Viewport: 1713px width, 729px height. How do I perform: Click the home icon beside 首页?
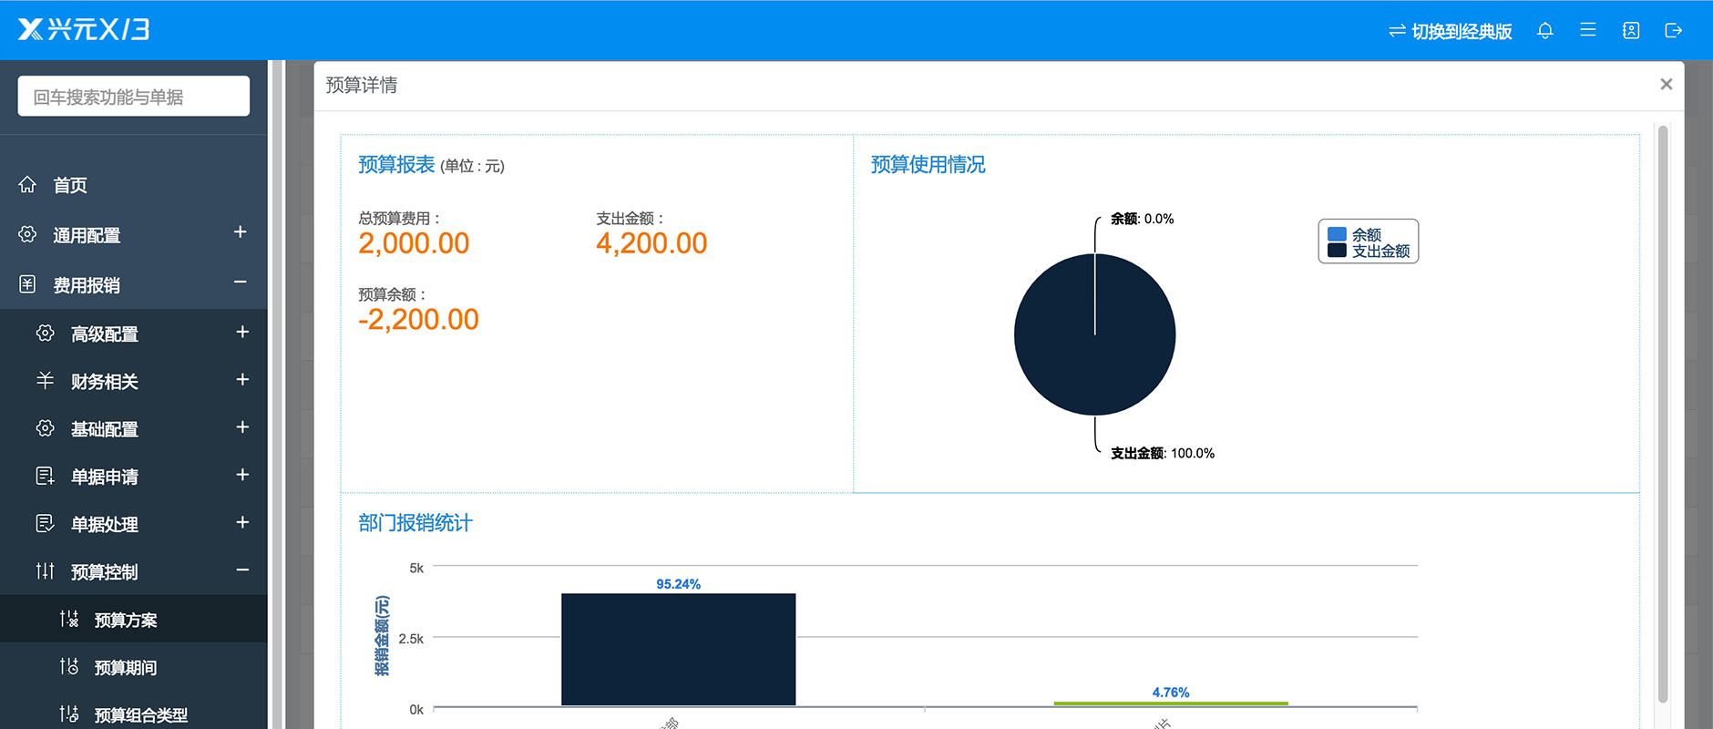pyautogui.click(x=27, y=185)
